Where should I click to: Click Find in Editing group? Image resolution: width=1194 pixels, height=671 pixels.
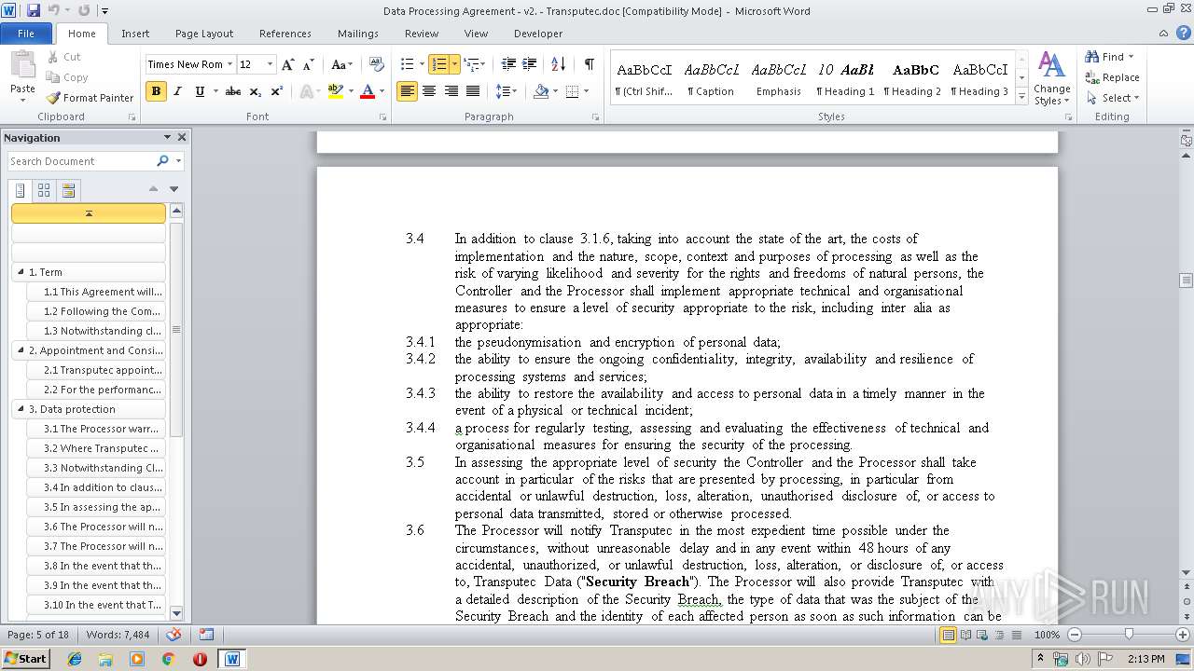(x=1109, y=57)
